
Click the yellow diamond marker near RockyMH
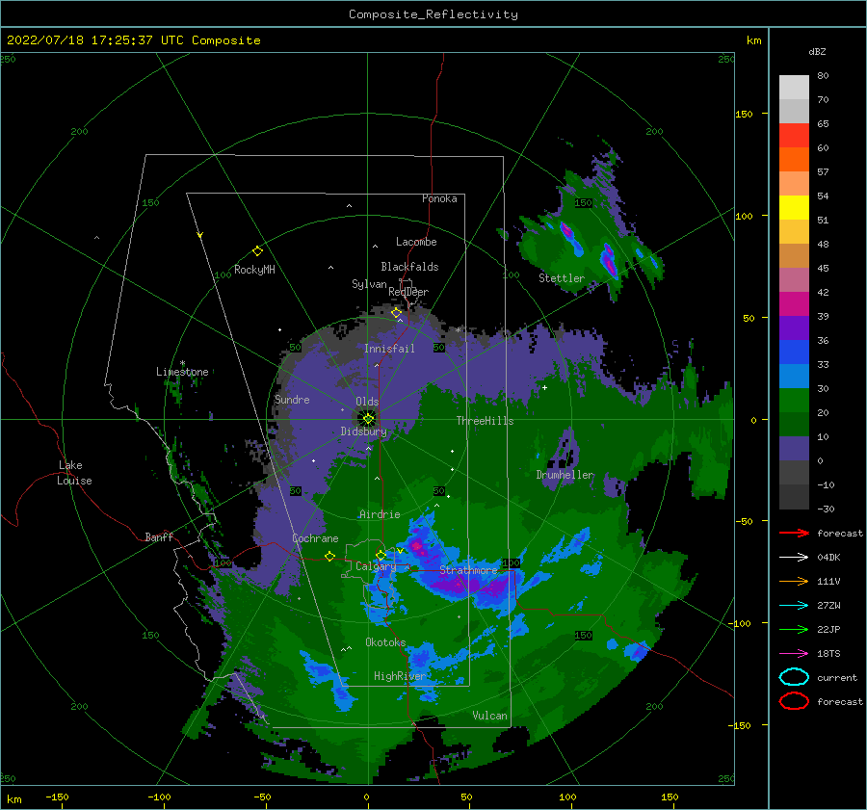257,251
